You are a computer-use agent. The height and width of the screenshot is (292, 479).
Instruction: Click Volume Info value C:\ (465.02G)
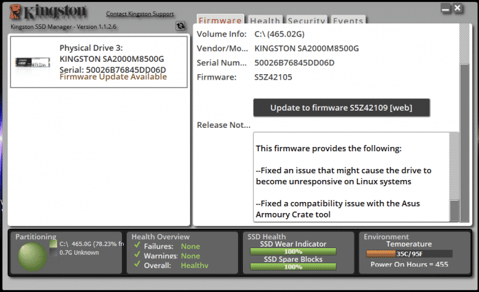[x=279, y=34]
